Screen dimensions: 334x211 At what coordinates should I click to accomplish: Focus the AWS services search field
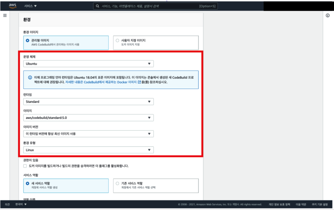point(155,6)
